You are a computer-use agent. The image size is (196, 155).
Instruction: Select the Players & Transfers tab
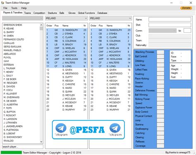point(12,12)
